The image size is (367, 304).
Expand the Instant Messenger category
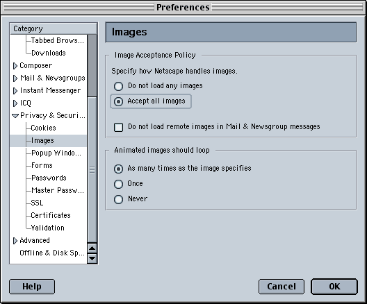15,91
